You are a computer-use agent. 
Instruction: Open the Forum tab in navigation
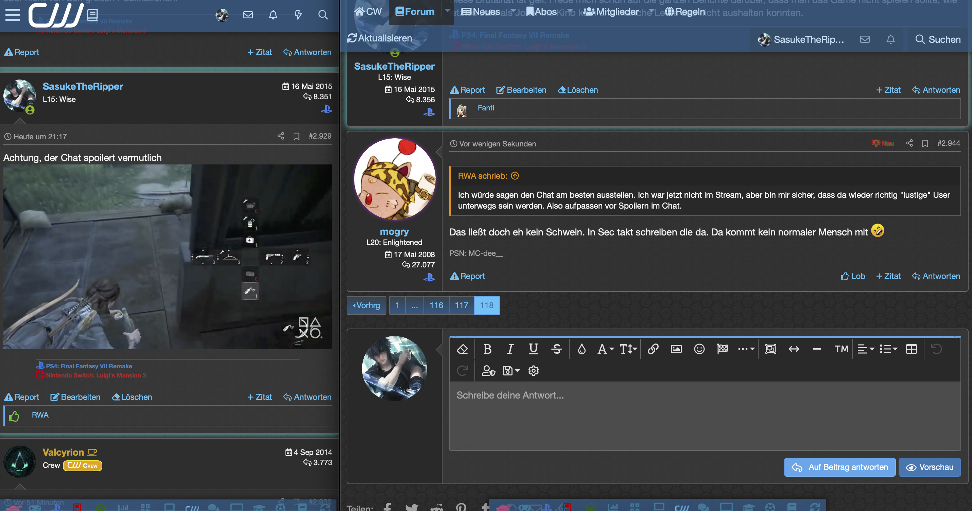point(415,12)
